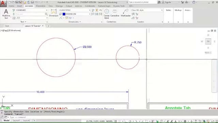Click the Find Text magnifier icon
This screenshot has width=218, height=123.
click(46, 14)
